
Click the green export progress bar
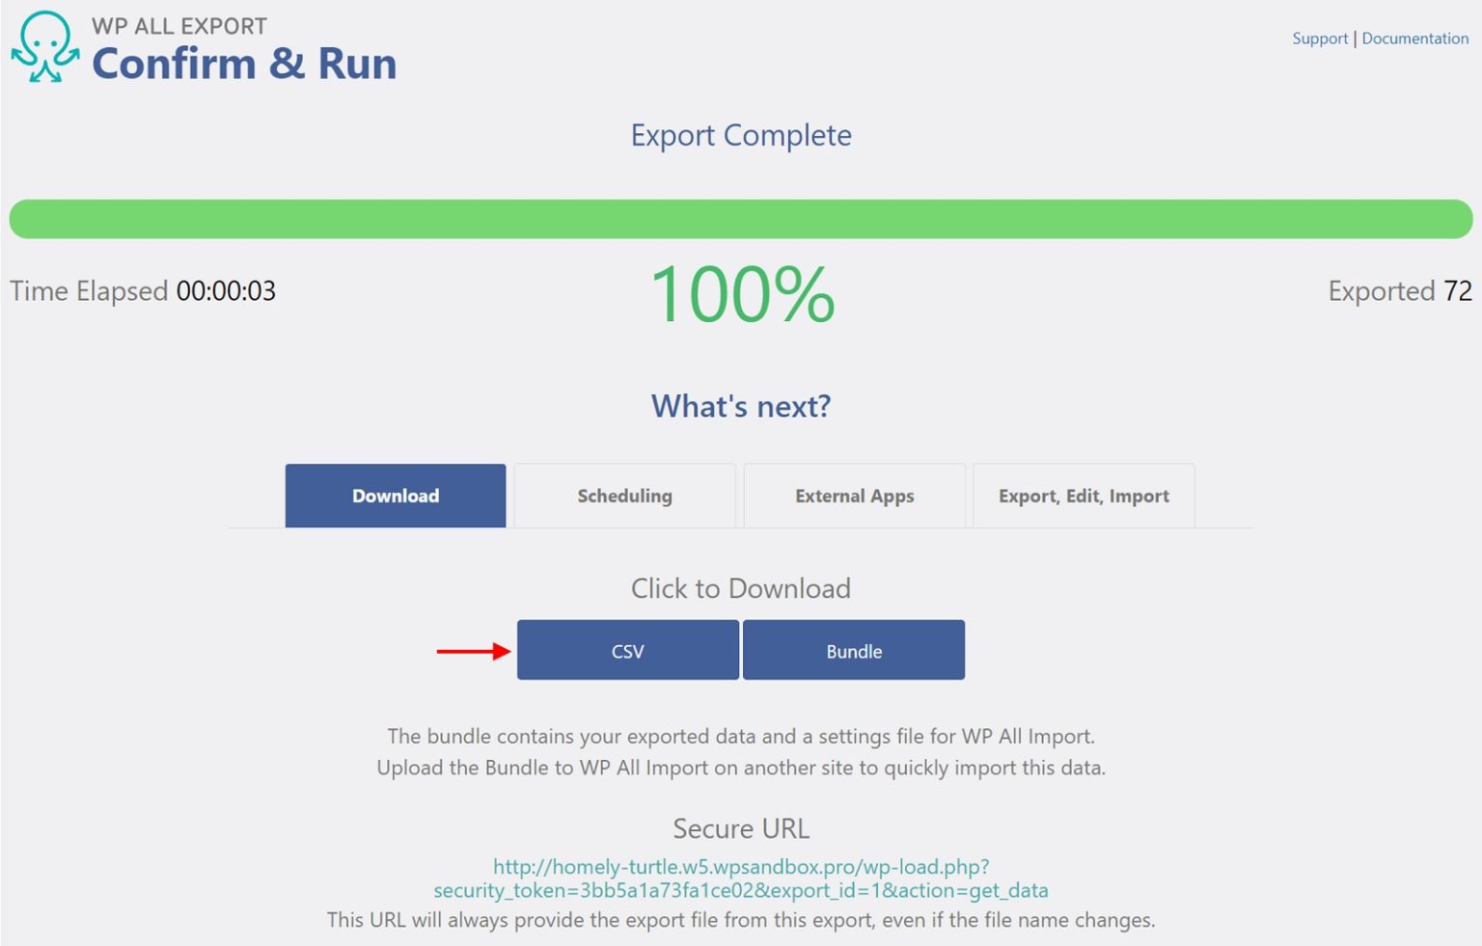tap(740, 219)
